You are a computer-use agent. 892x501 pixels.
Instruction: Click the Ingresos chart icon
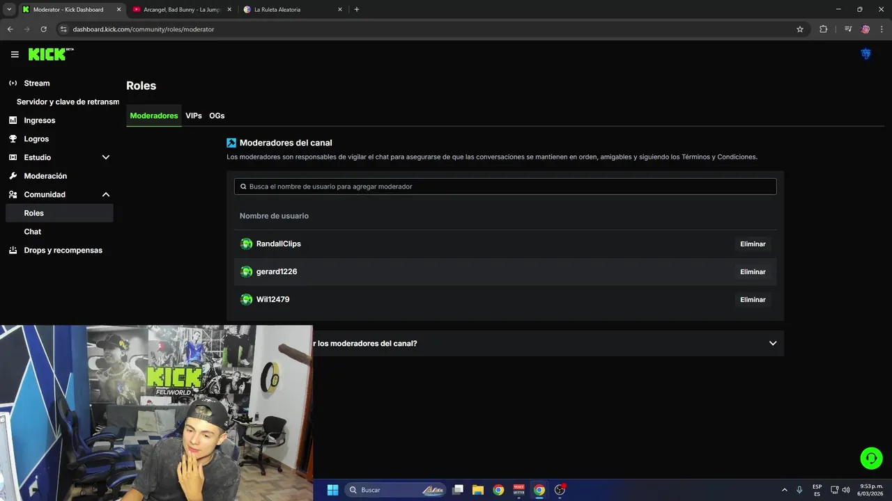tap(13, 120)
